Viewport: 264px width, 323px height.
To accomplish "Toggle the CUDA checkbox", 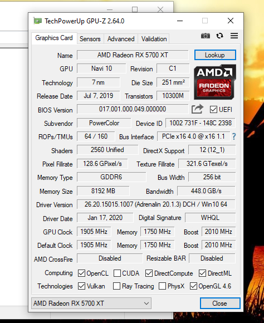I will [117, 273].
